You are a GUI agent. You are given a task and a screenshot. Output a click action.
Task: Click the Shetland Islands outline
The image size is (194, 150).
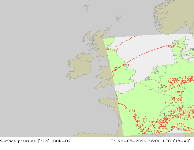pyautogui.click(x=119, y=18)
